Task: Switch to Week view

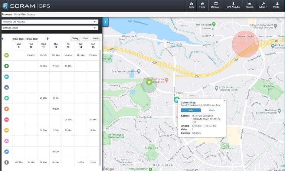Action: (85, 39)
